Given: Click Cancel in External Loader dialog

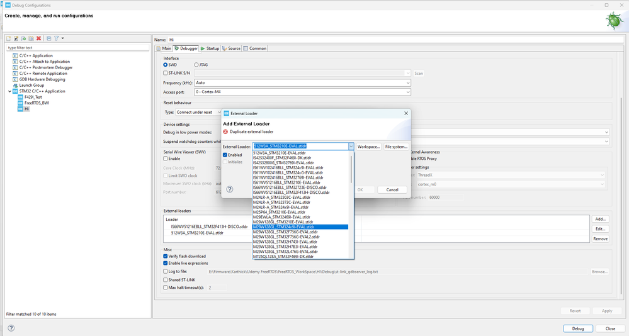Looking at the screenshot, I should pyautogui.click(x=392, y=189).
